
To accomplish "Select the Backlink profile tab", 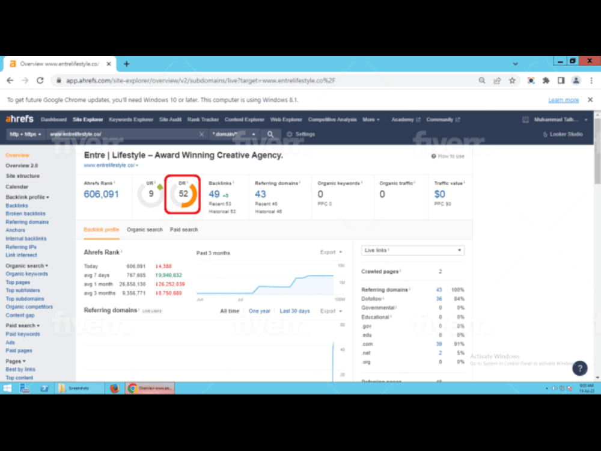I will click(102, 230).
